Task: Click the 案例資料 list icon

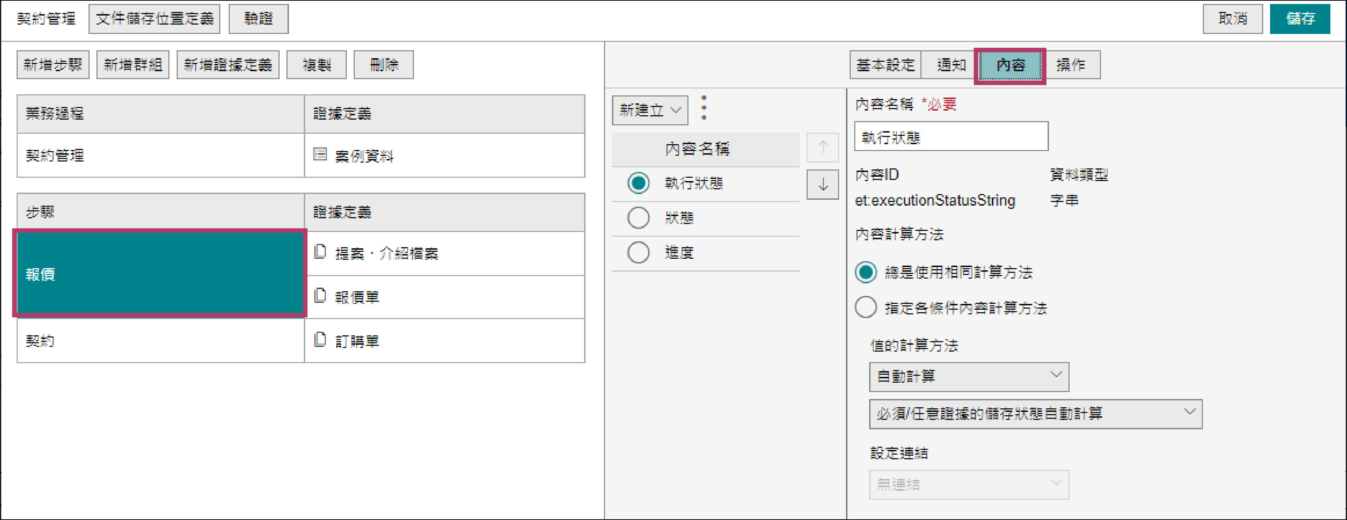Action: (319, 154)
